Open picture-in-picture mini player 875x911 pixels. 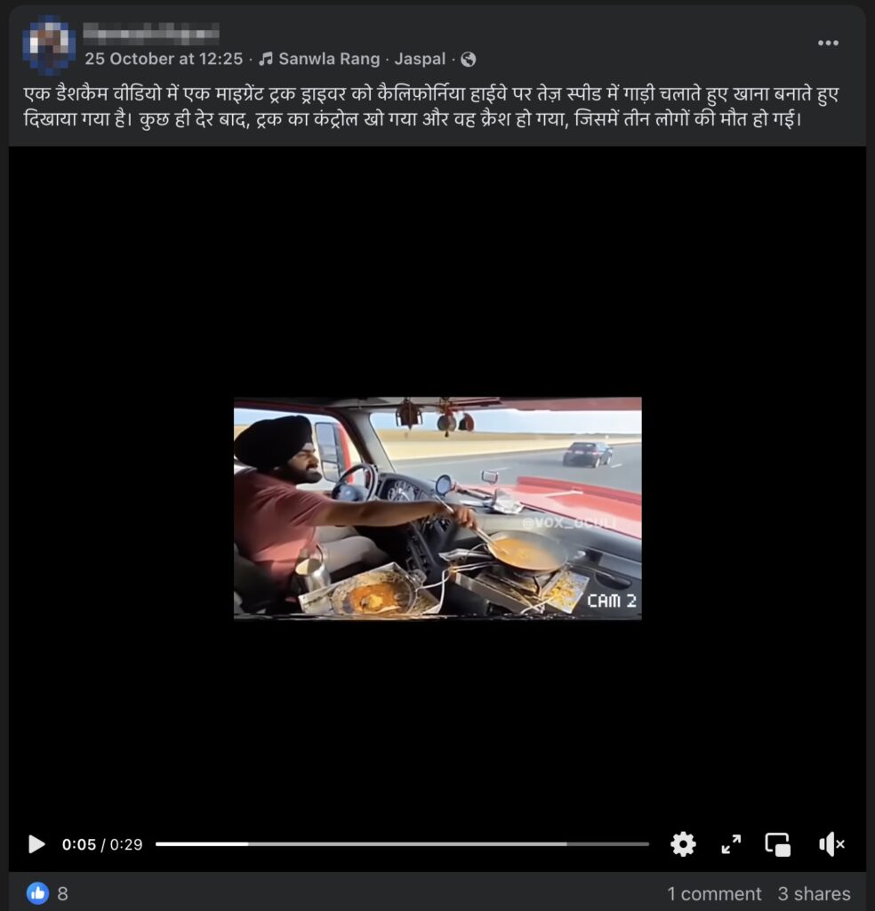coord(777,844)
